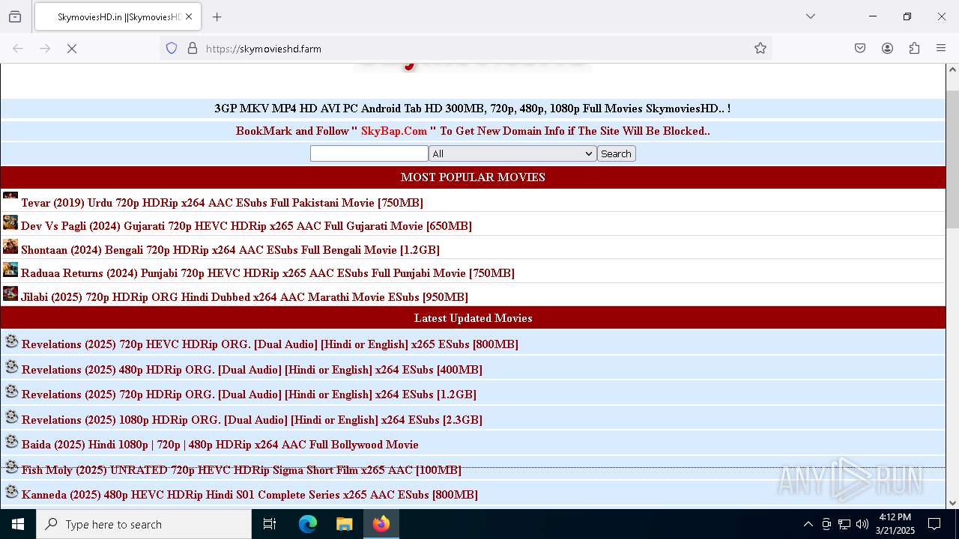Go forward one page

click(45, 48)
